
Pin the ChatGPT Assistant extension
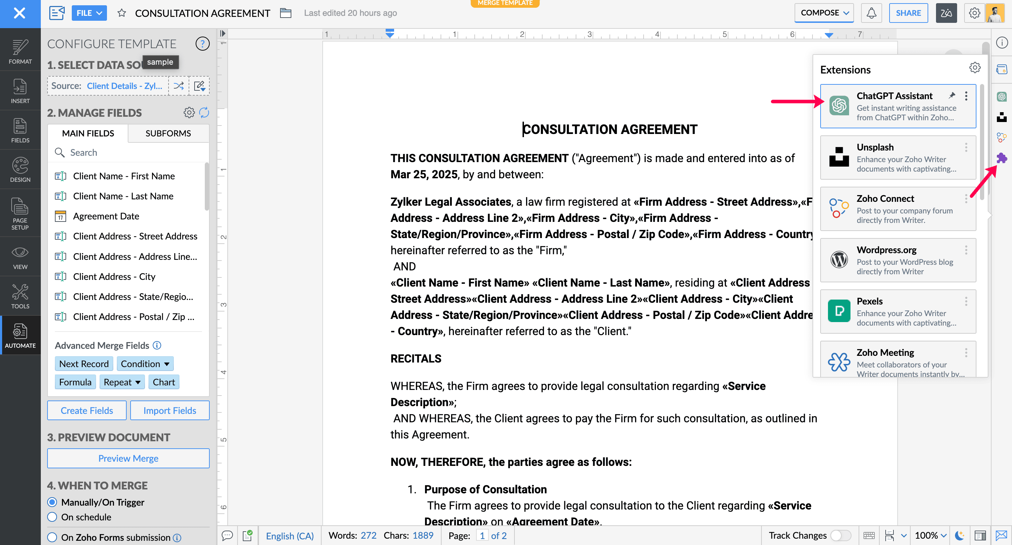pyautogui.click(x=952, y=95)
